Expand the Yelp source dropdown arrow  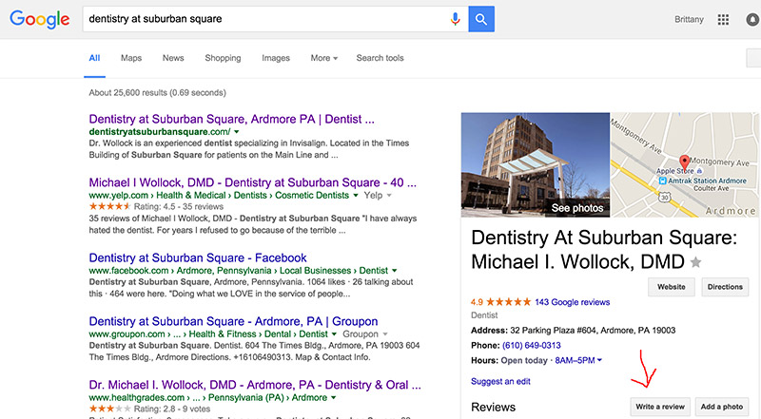[389, 196]
